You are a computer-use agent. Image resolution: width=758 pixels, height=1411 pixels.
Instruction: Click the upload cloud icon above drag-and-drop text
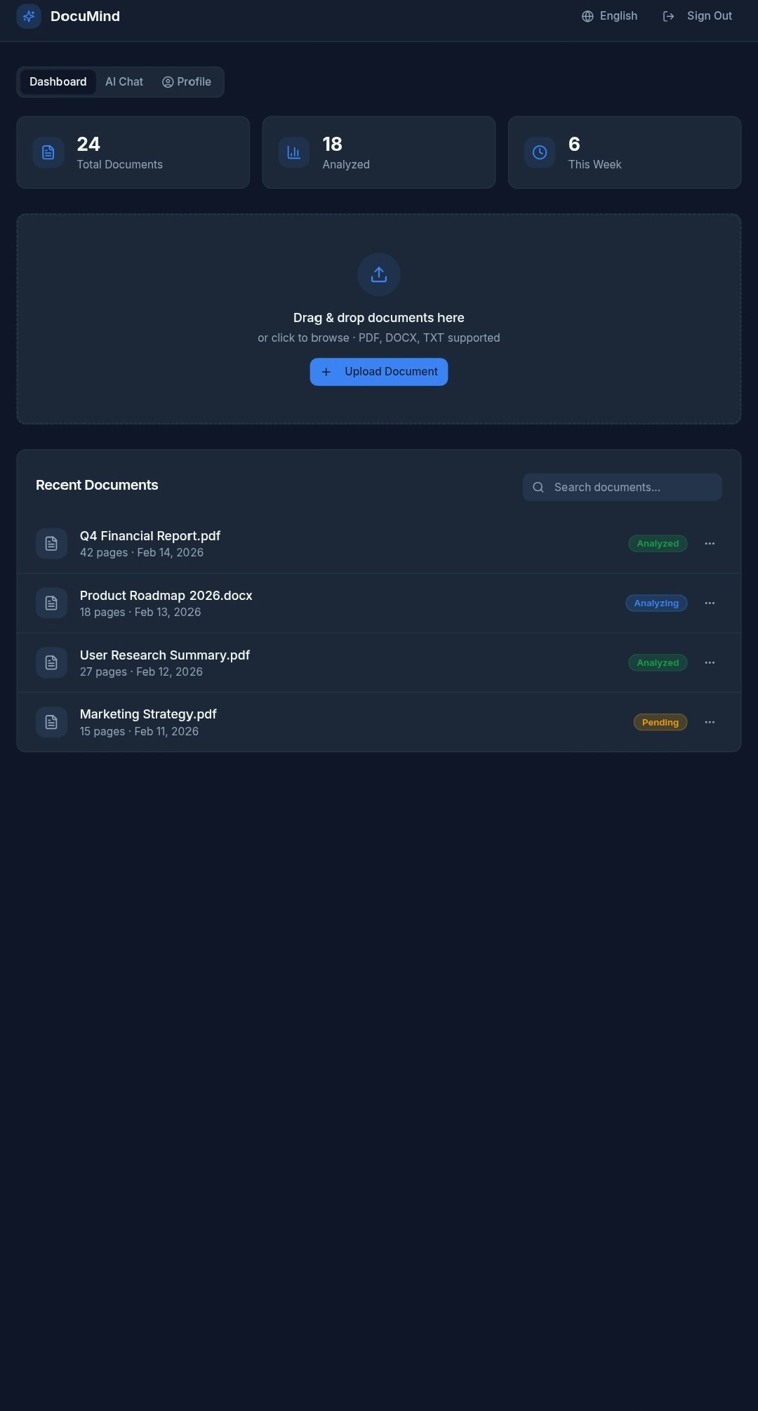378,274
